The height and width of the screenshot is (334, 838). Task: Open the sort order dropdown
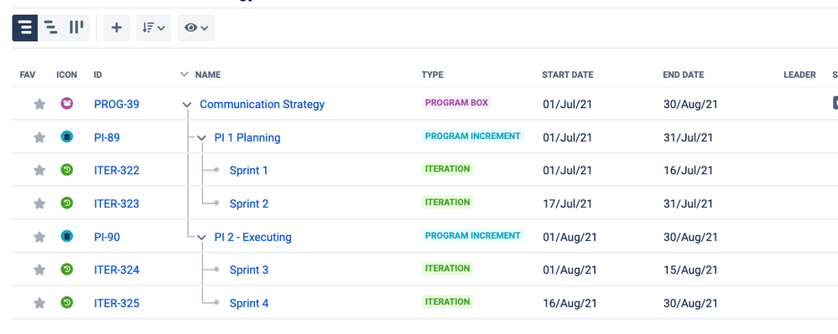[x=154, y=28]
